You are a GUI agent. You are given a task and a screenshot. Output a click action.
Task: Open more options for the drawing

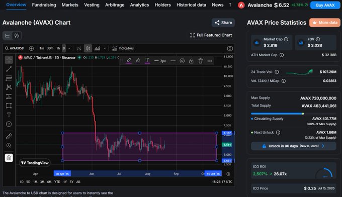coord(210,61)
